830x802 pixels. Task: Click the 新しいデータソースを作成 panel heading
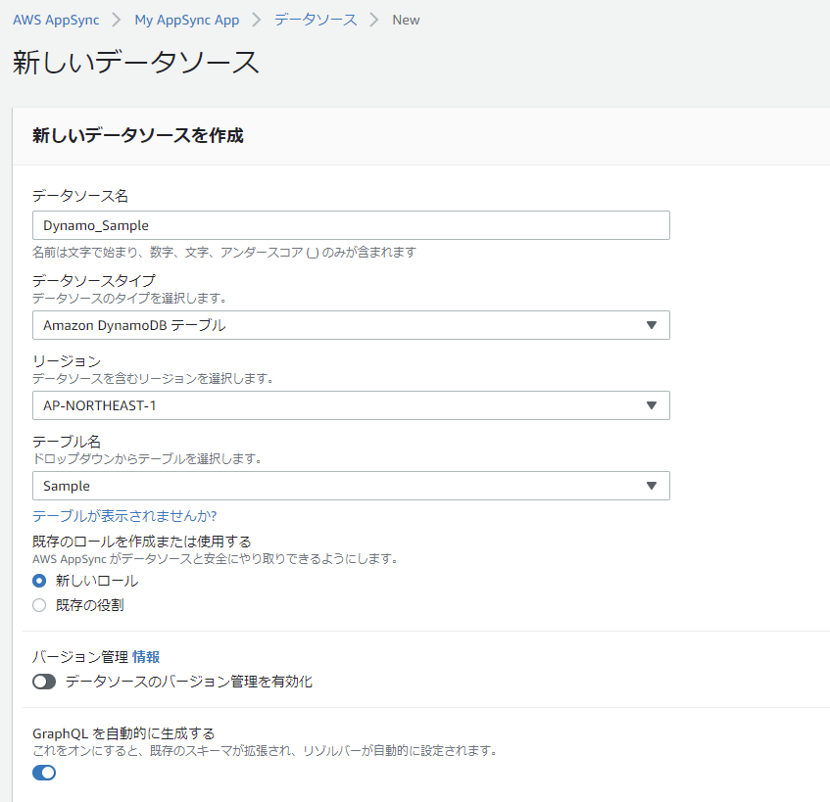pos(137,135)
